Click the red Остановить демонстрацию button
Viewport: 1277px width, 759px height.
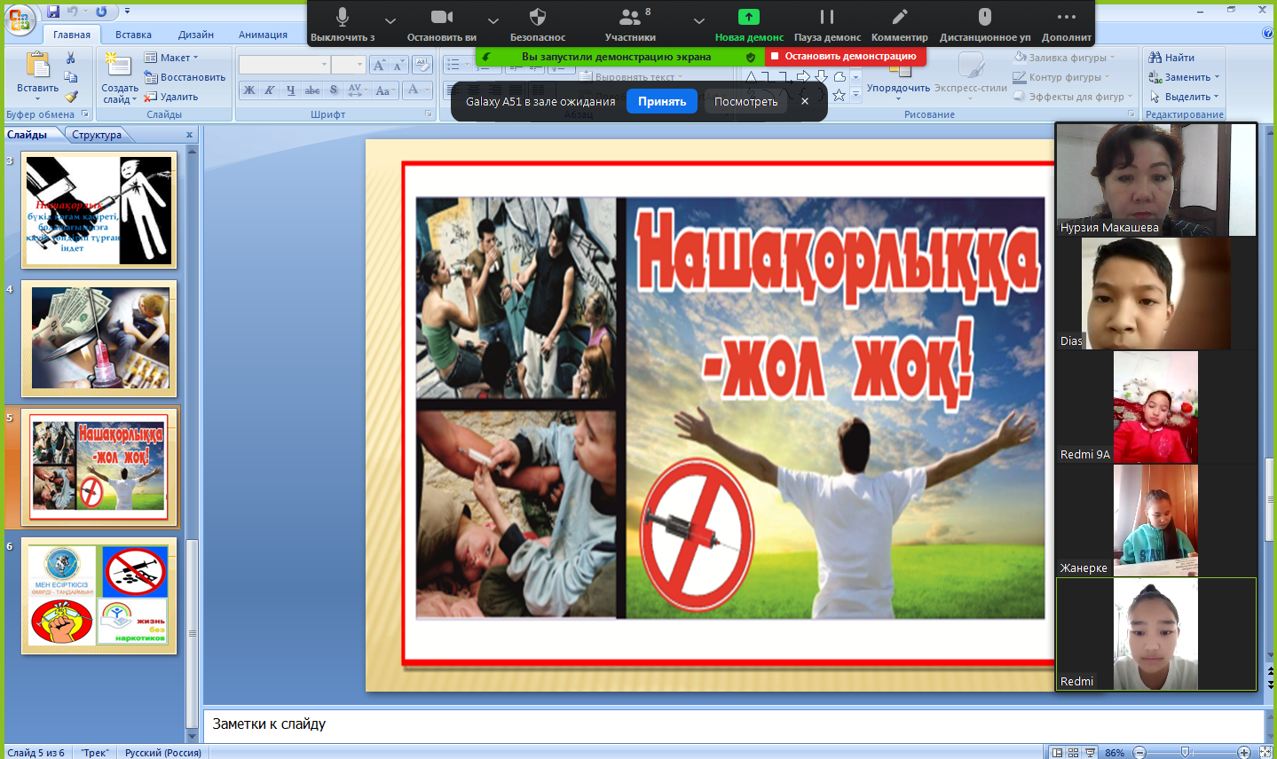845,57
